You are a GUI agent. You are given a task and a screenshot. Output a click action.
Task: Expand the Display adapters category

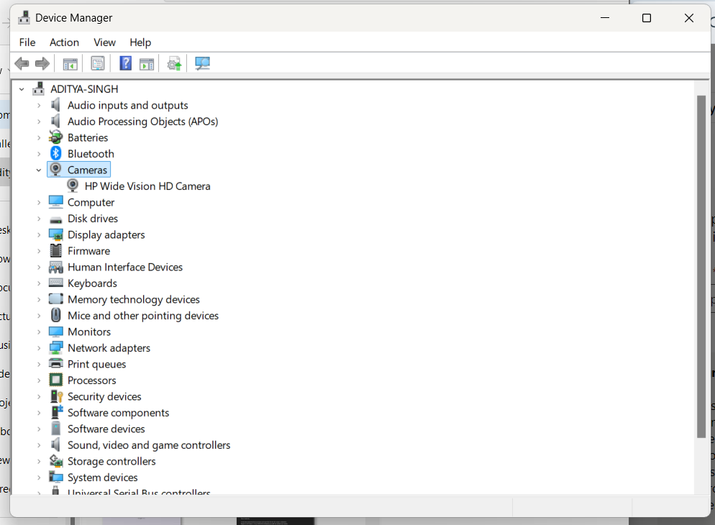click(x=40, y=234)
